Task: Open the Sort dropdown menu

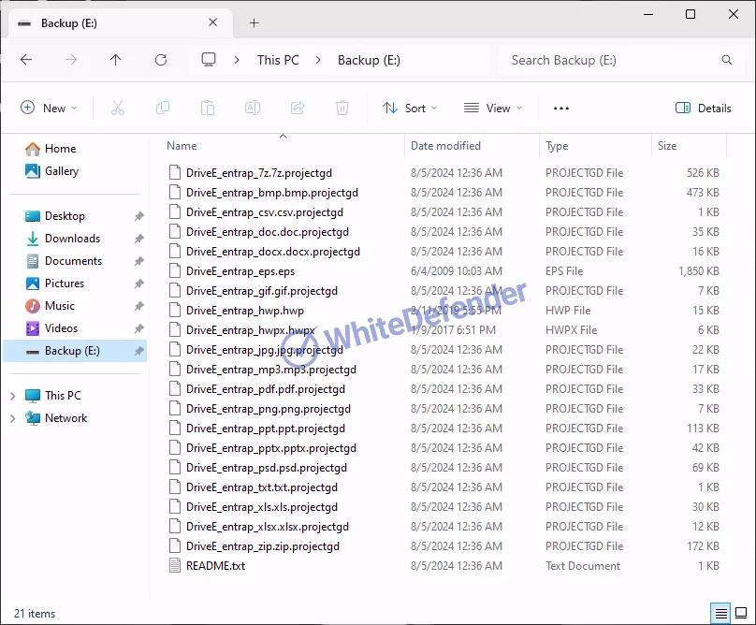Action: click(x=410, y=109)
